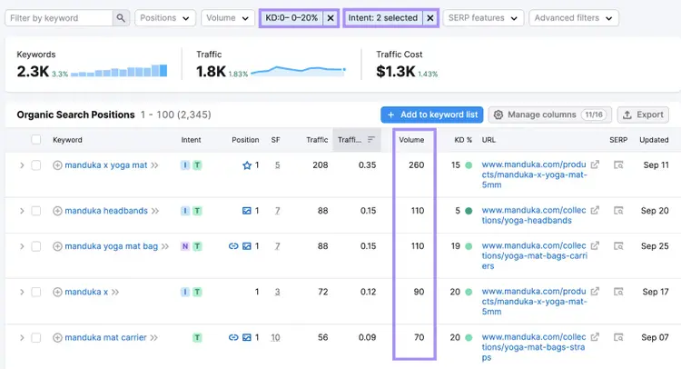Image resolution: width=681 pixels, height=369 pixels.
Task: Expand the manduka x row
Action: [22, 292]
